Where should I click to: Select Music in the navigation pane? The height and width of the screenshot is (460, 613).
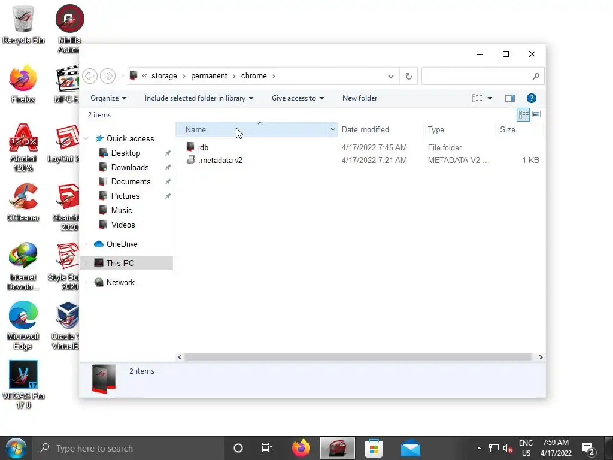click(122, 211)
